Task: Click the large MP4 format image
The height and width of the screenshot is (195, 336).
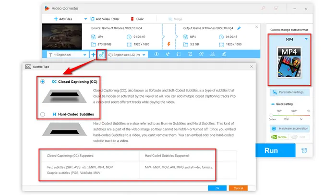Action: pos(289,62)
